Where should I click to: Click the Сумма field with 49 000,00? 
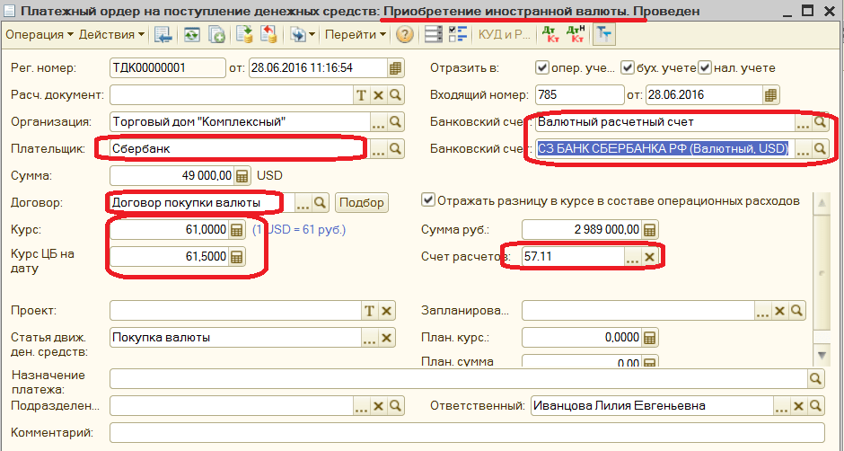tap(171, 176)
